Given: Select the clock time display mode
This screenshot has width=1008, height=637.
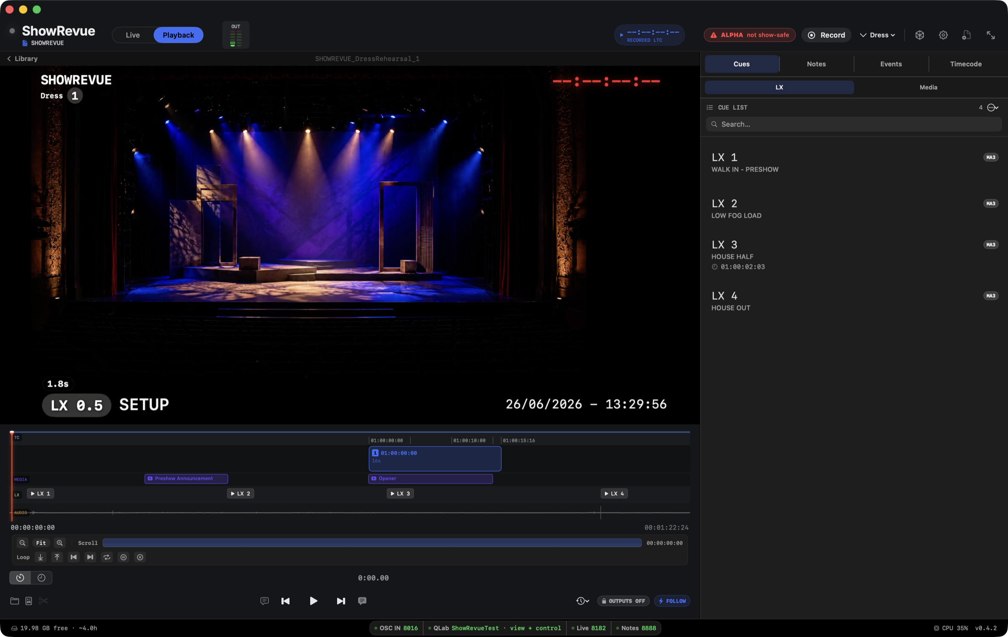Looking at the screenshot, I should tap(41, 578).
